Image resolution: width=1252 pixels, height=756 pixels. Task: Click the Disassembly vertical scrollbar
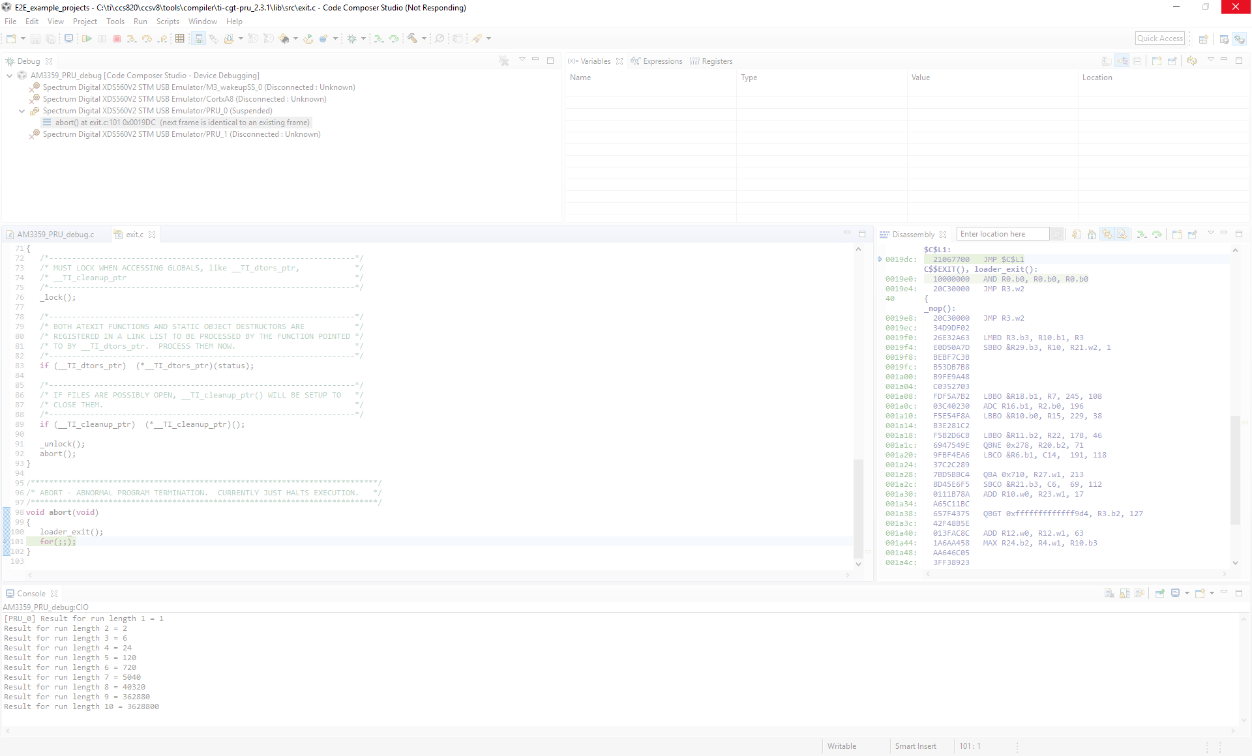pos(1235,469)
